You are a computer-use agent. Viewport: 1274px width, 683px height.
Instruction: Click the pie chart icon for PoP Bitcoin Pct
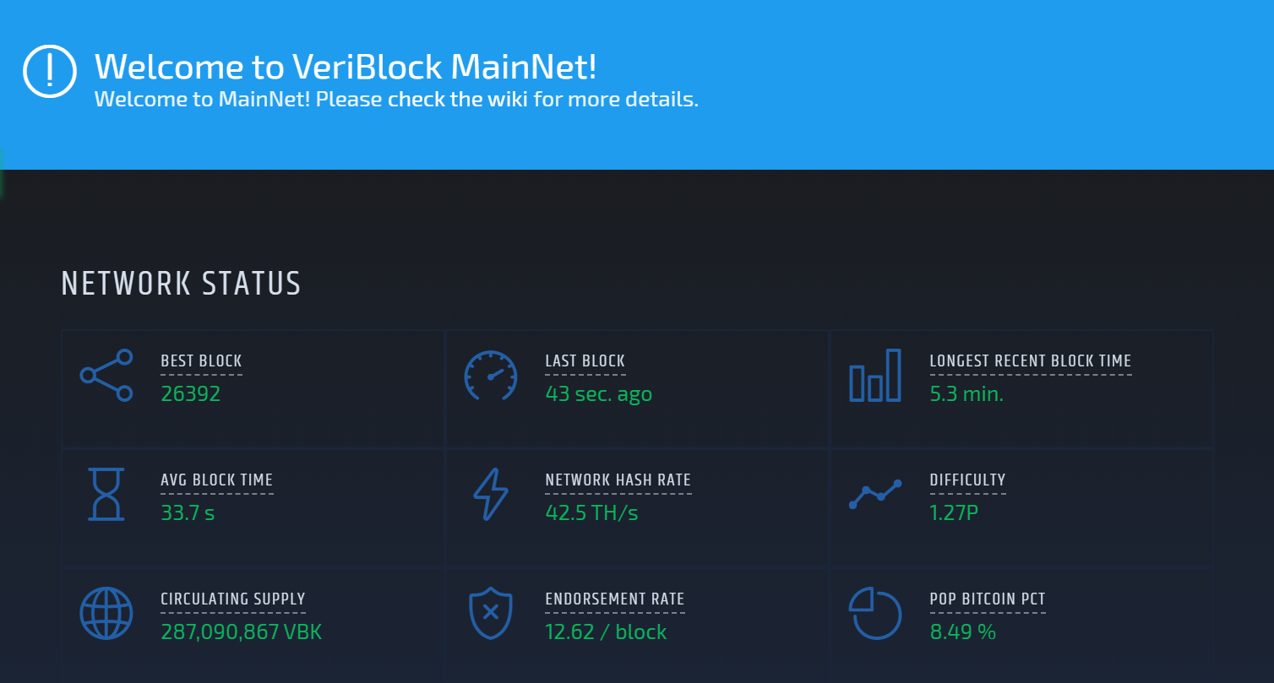click(x=875, y=614)
